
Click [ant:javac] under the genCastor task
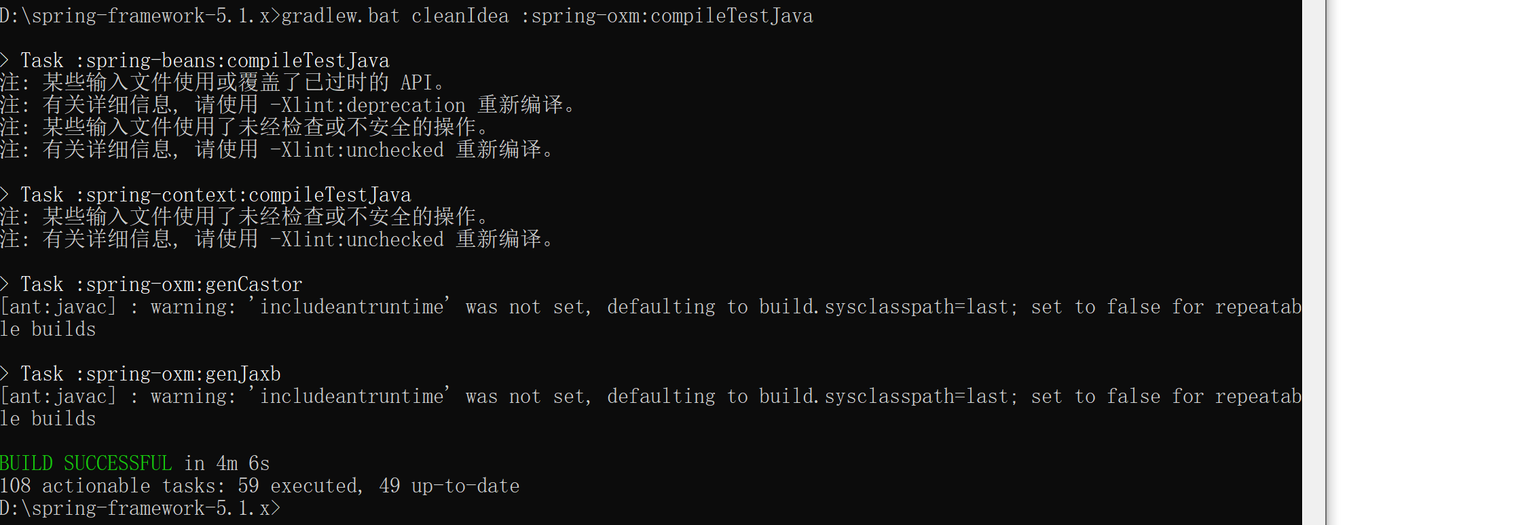pyautogui.click(x=58, y=307)
